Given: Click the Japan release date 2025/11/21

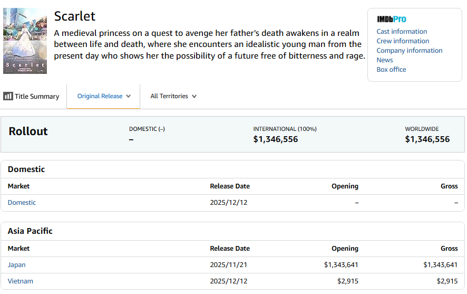Looking at the screenshot, I should pyautogui.click(x=228, y=265).
